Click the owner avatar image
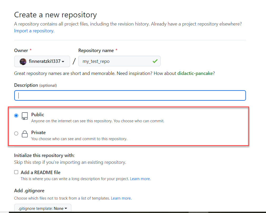 (23, 62)
